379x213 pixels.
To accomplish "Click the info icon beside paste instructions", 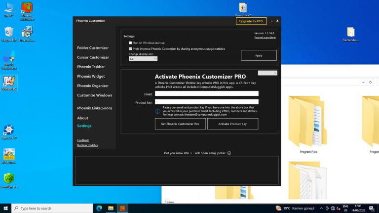I will point(157,111).
